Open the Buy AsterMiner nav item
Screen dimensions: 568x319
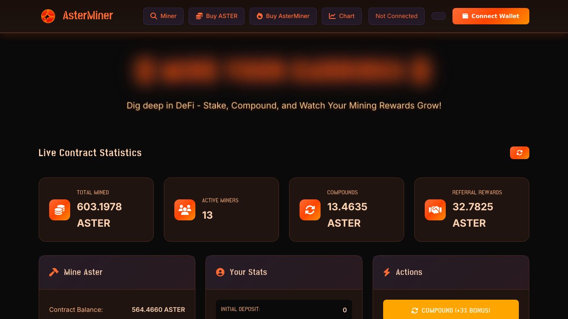click(x=283, y=16)
